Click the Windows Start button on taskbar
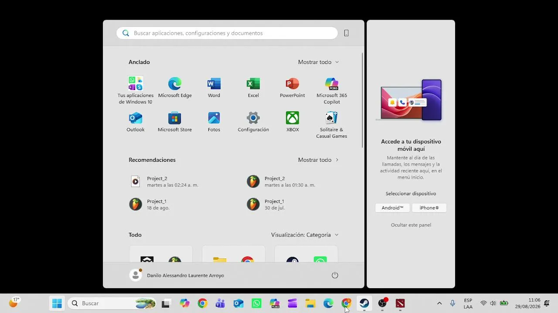The image size is (558, 313). [57, 303]
